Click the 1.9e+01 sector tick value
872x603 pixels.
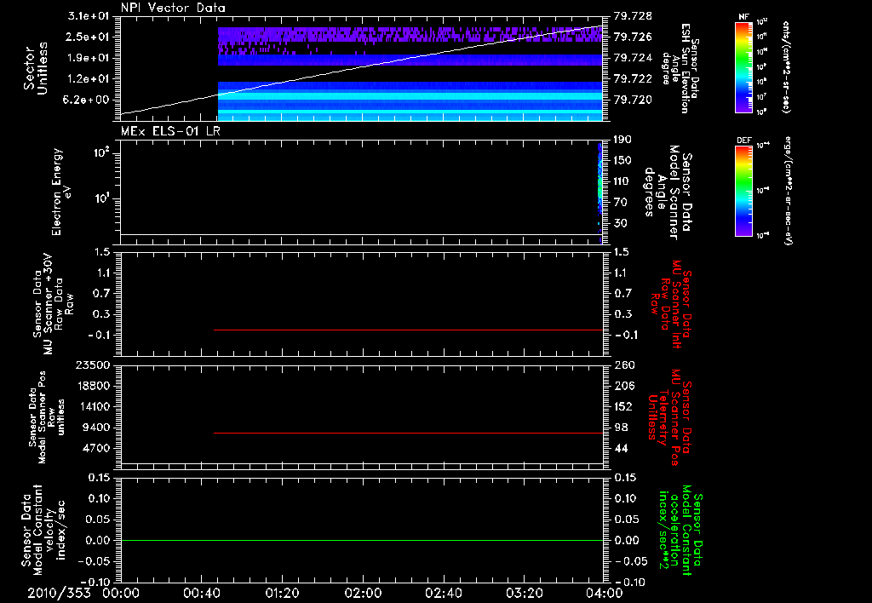coord(89,58)
